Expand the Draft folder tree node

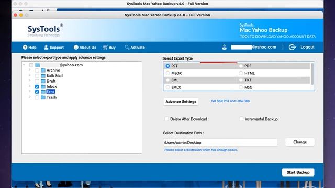(30, 80)
